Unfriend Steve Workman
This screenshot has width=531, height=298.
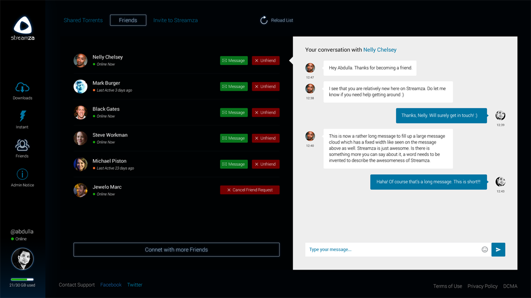click(265, 138)
